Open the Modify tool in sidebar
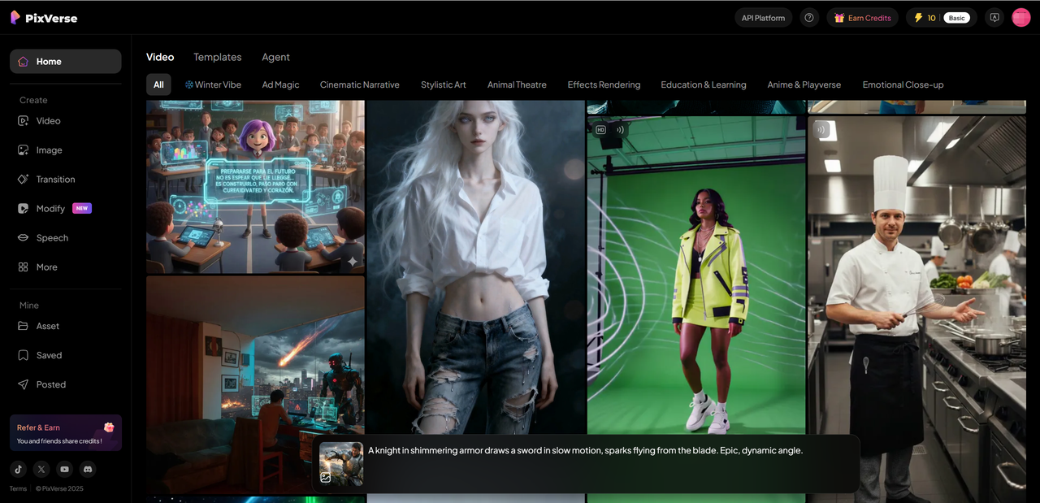 (50, 209)
